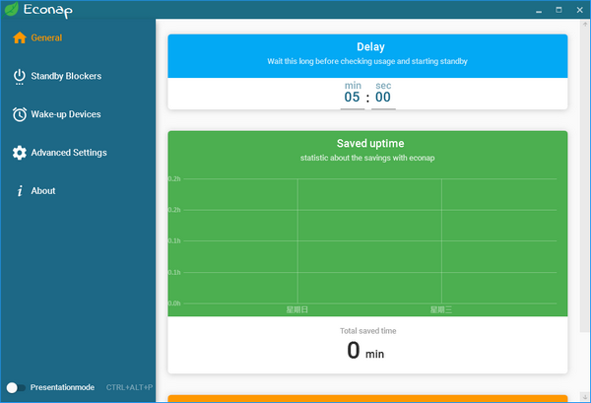
Task: Click the Wake-up Devices alarm clock icon
Action: point(19,114)
